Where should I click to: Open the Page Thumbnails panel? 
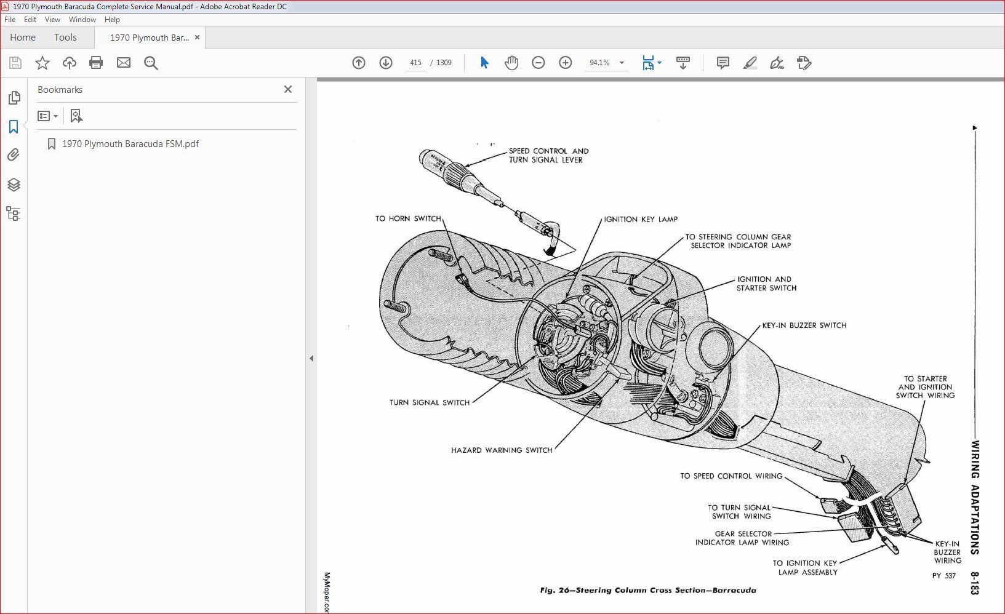pos(14,98)
